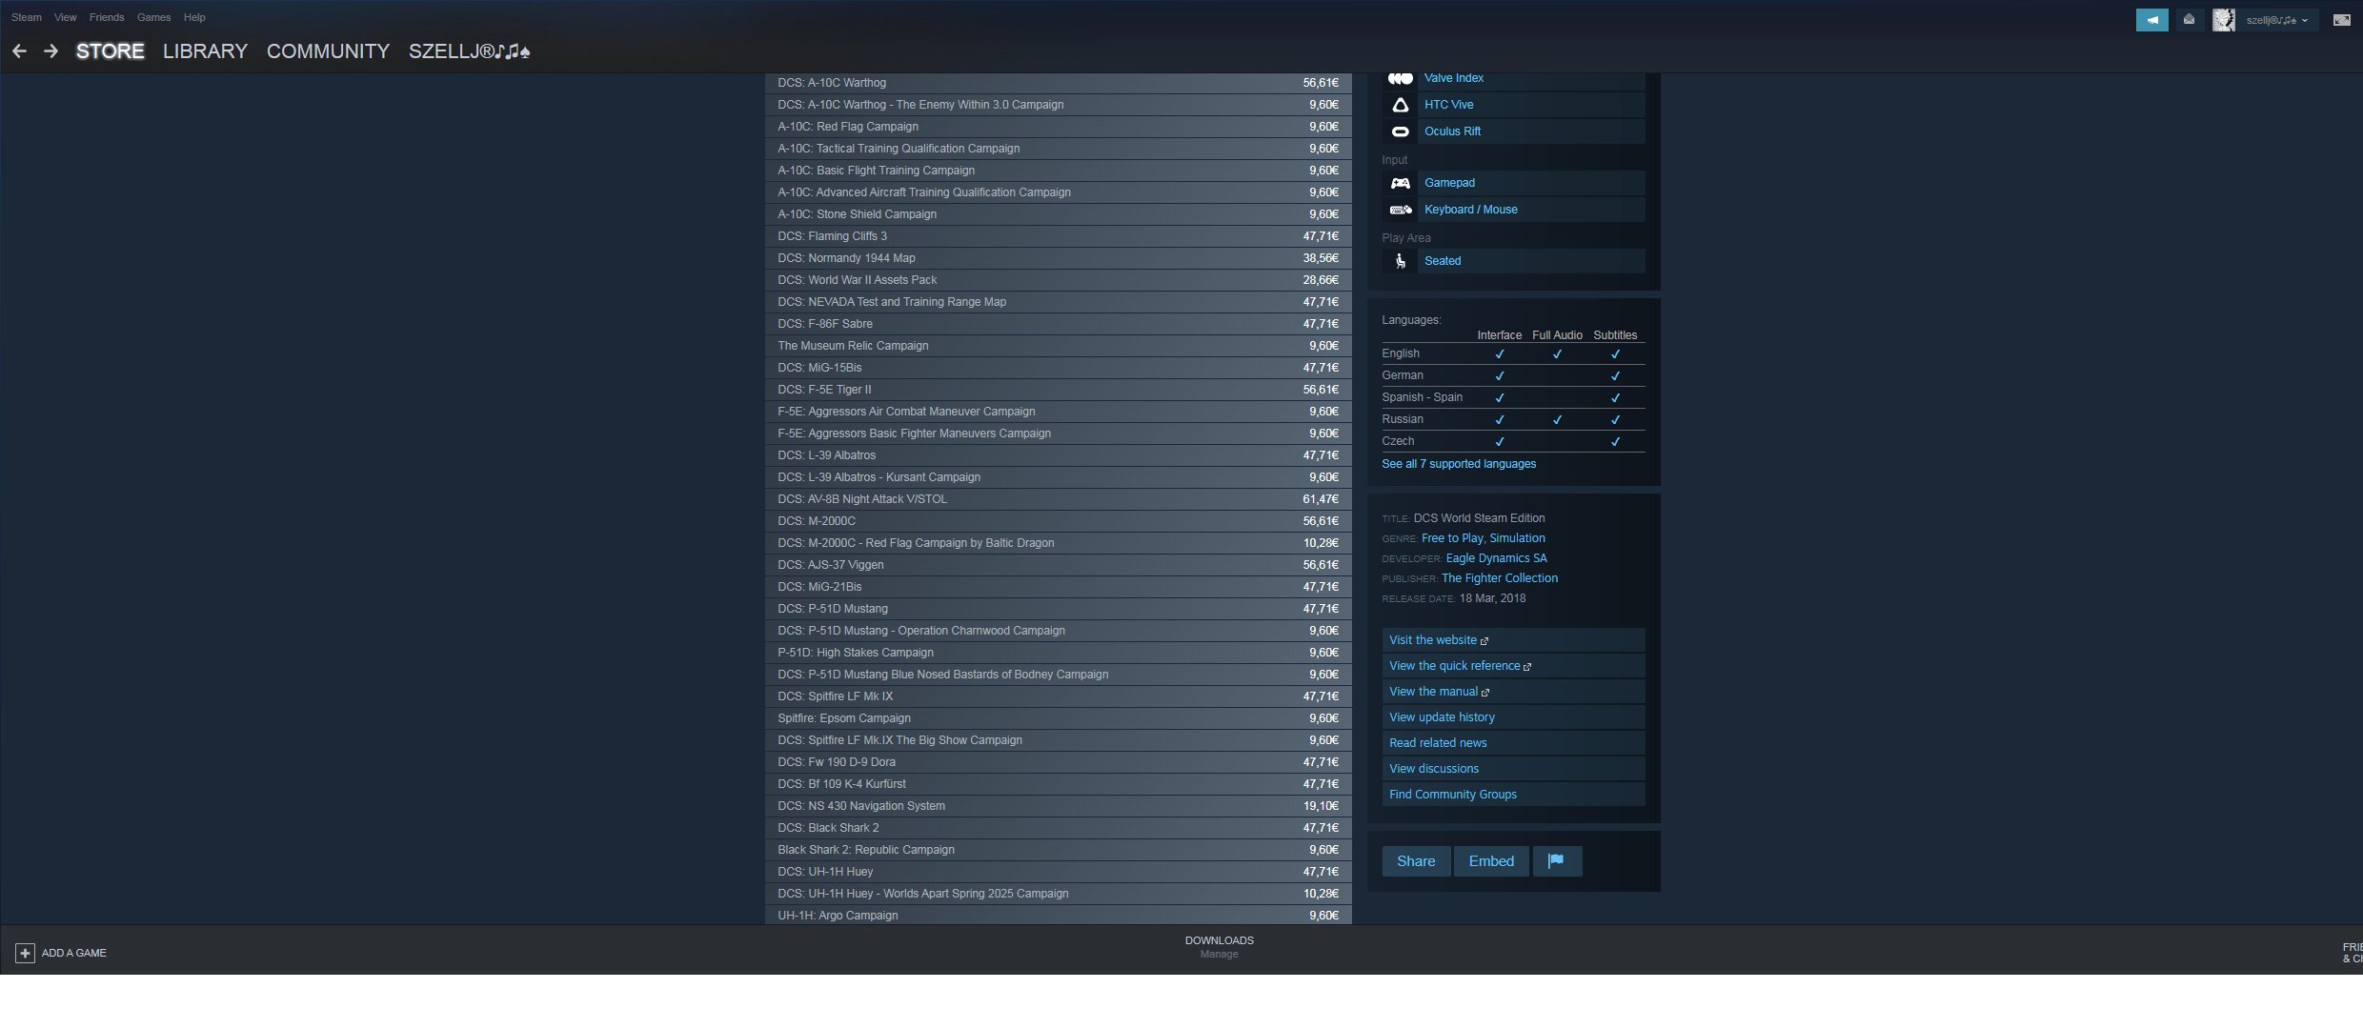
Task: Open Downloads Manage at the bottom
Action: (x=1220, y=947)
